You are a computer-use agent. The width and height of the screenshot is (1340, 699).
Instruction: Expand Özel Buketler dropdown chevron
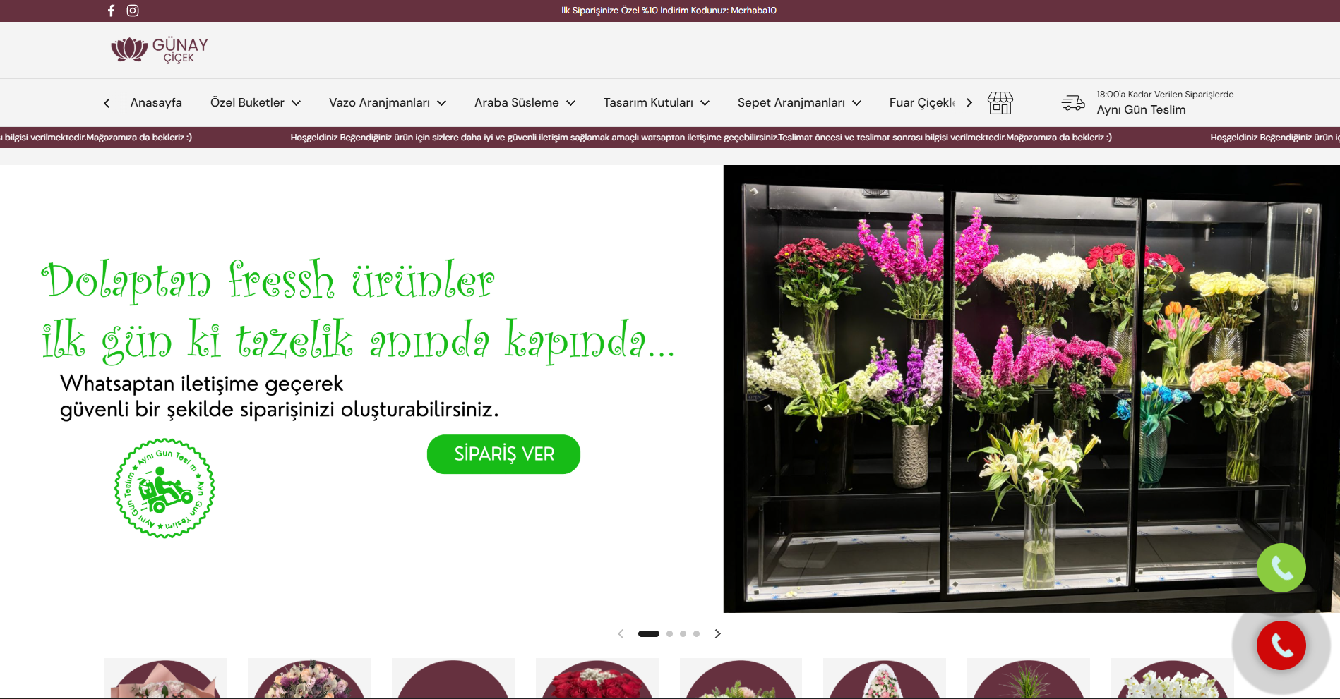click(297, 103)
